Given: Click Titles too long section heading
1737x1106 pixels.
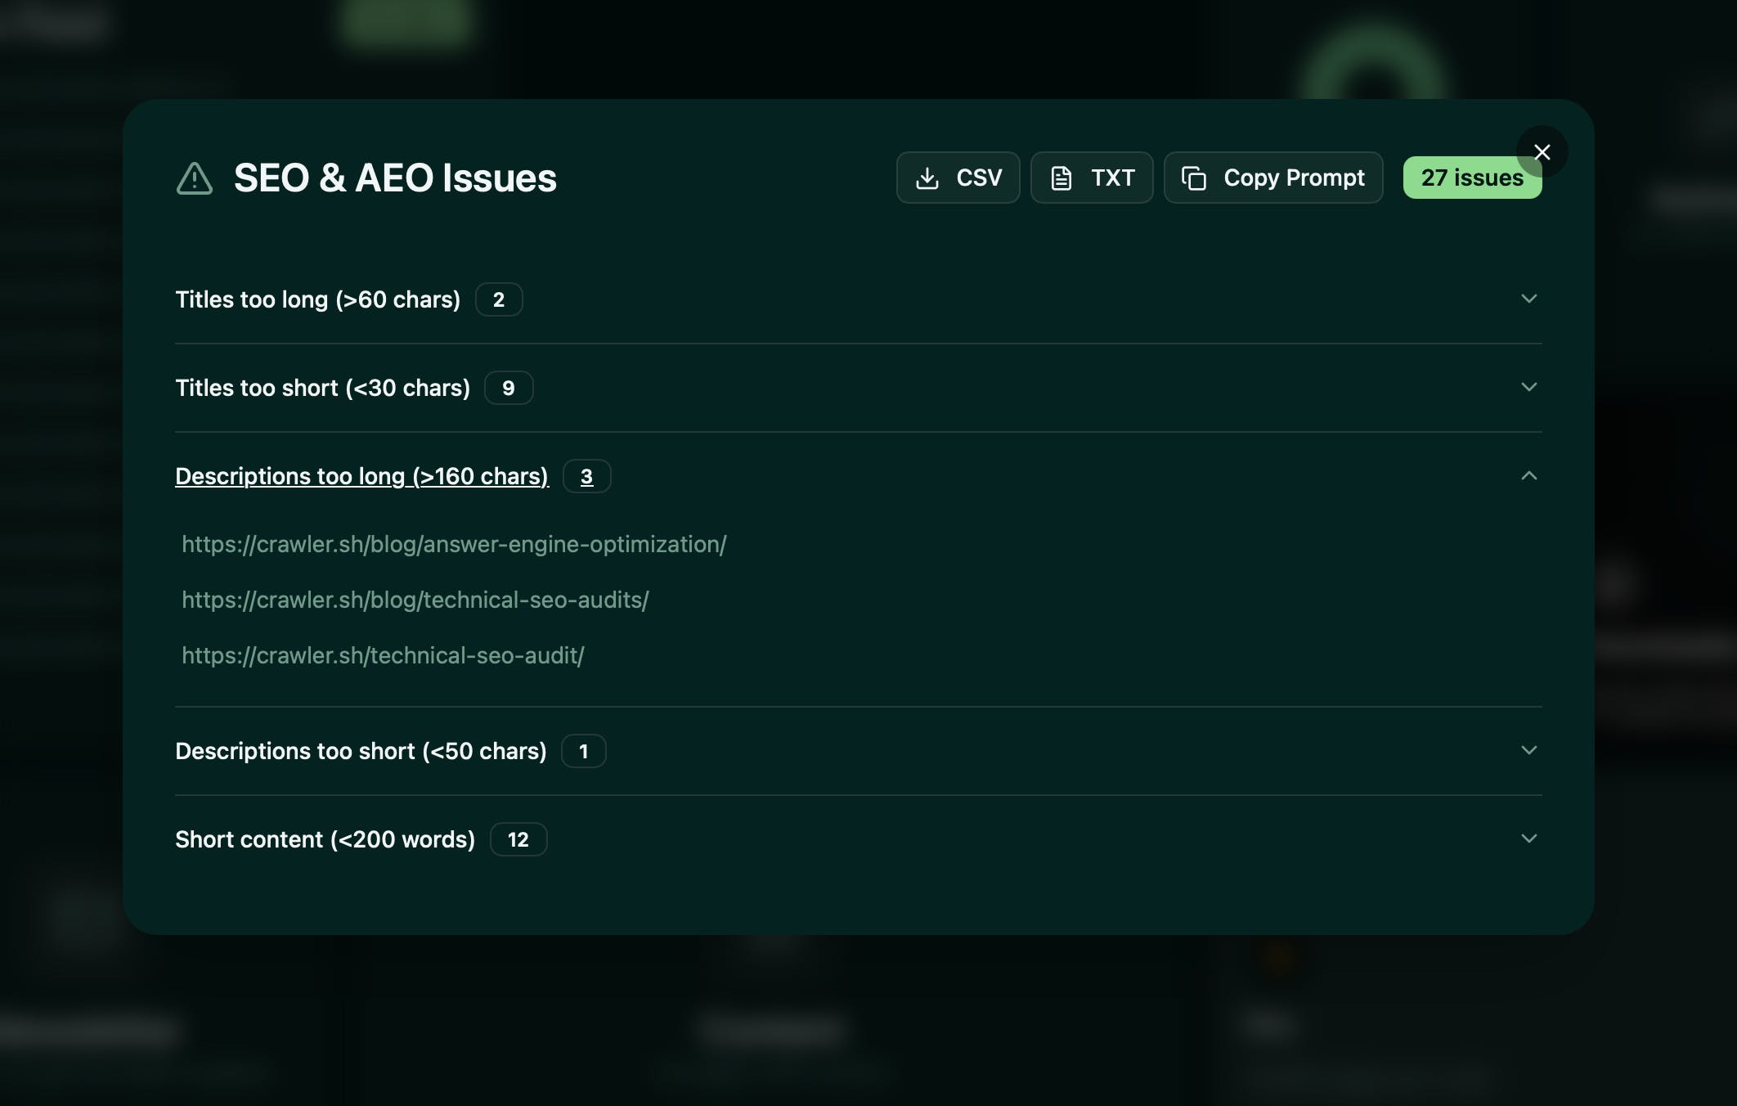Looking at the screenshot, I should point(317,299).
